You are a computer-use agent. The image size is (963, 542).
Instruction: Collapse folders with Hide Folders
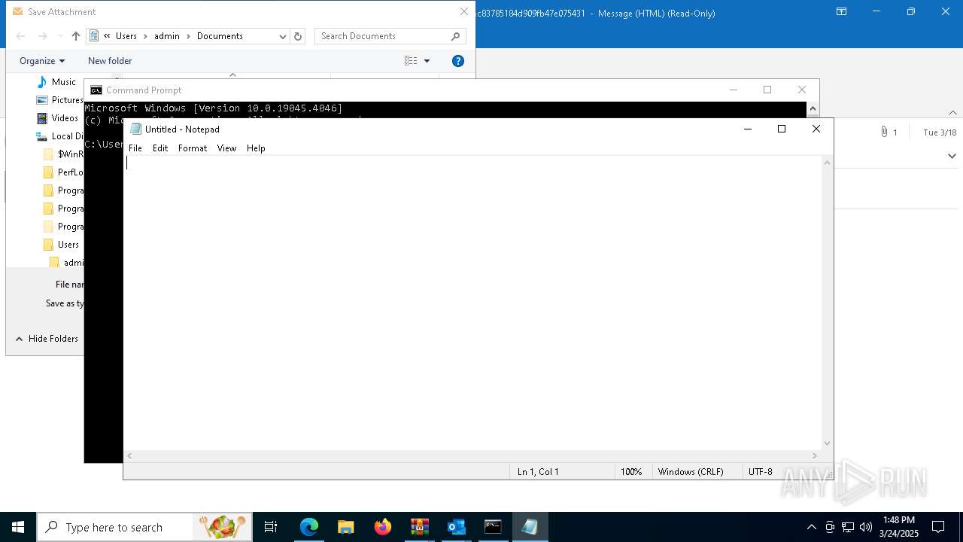(x=47, y=339)
